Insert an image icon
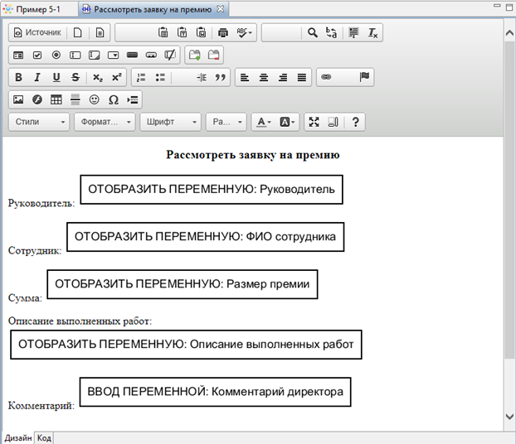516x444 pixels. click(18, 99)
